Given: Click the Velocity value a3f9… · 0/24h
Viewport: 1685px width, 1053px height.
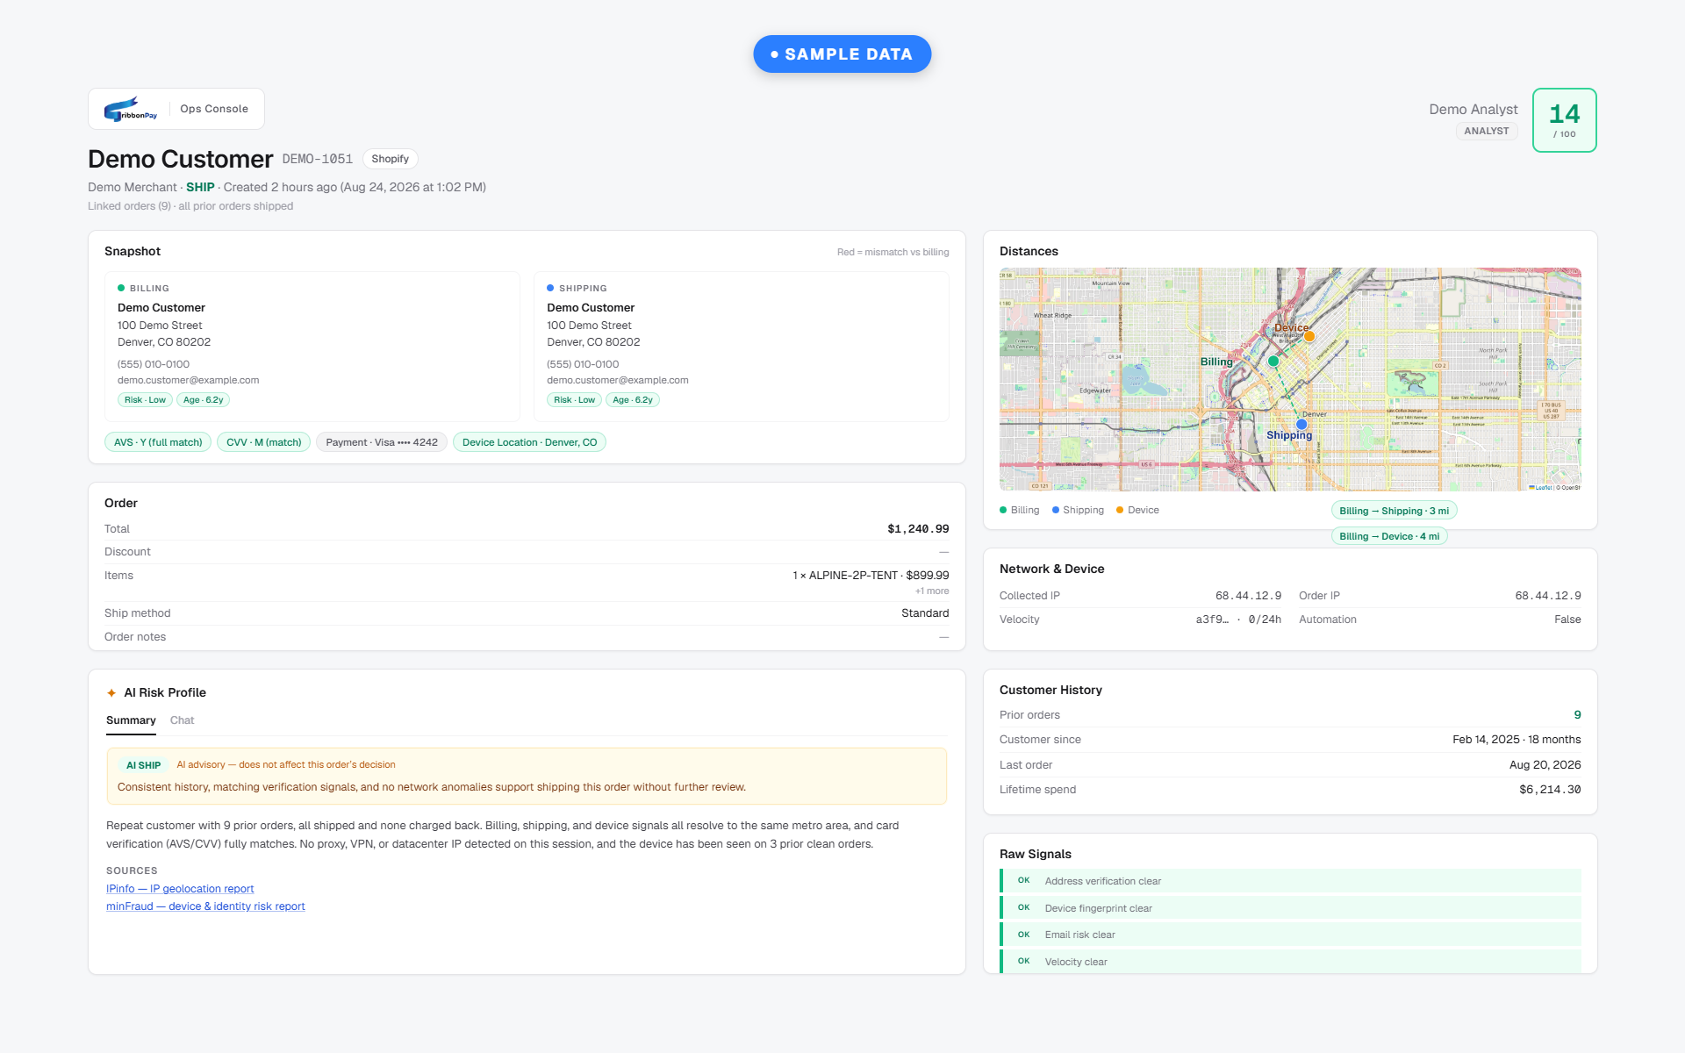Looking at the screenshot, I should tap(1238, 620).
